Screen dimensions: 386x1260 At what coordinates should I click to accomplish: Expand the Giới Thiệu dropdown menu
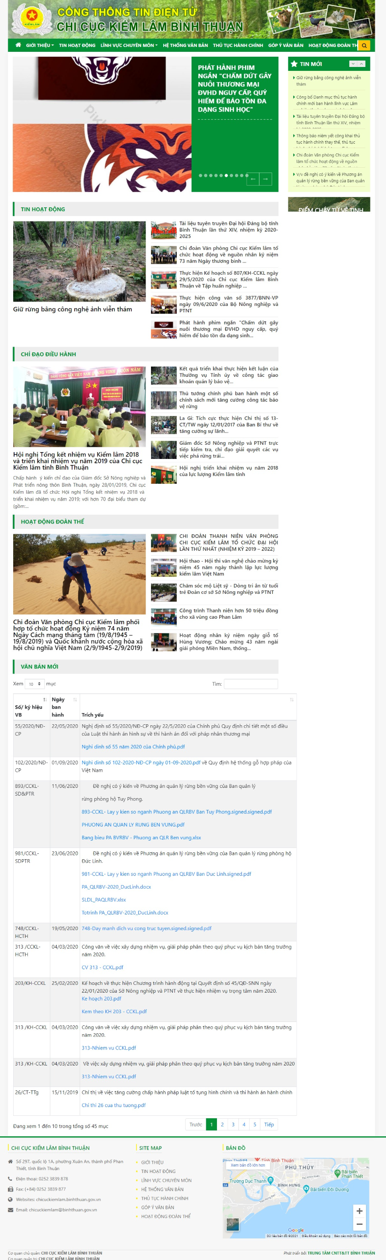coord(40,45)
